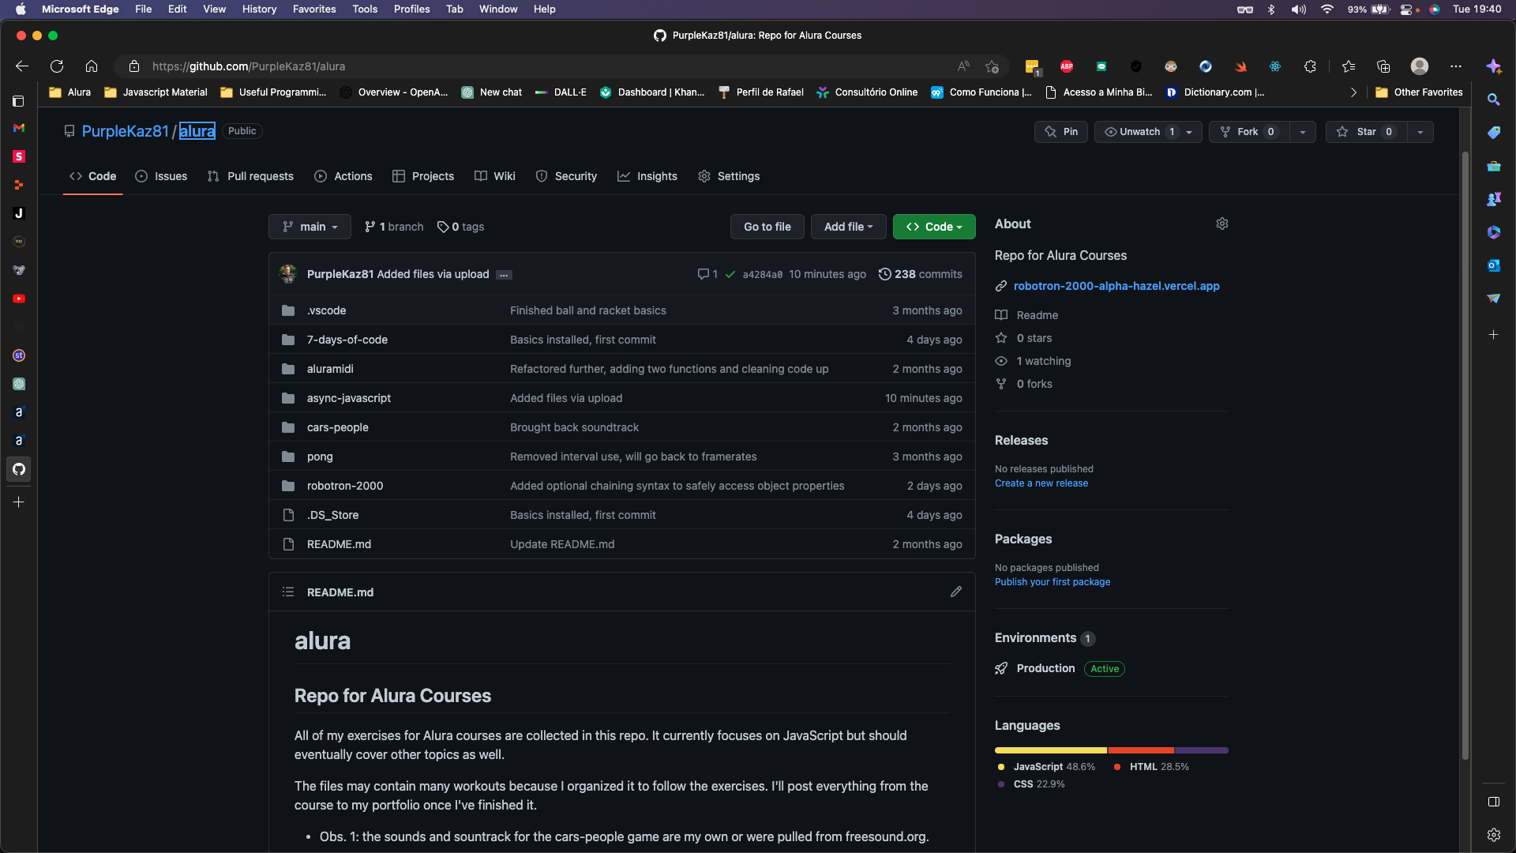
Task: Click Create a new release link
Action: 1041,483
